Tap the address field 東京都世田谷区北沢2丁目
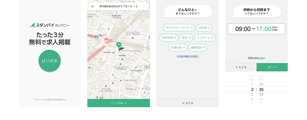The image size is (307, 120). (x=118, y=6)
